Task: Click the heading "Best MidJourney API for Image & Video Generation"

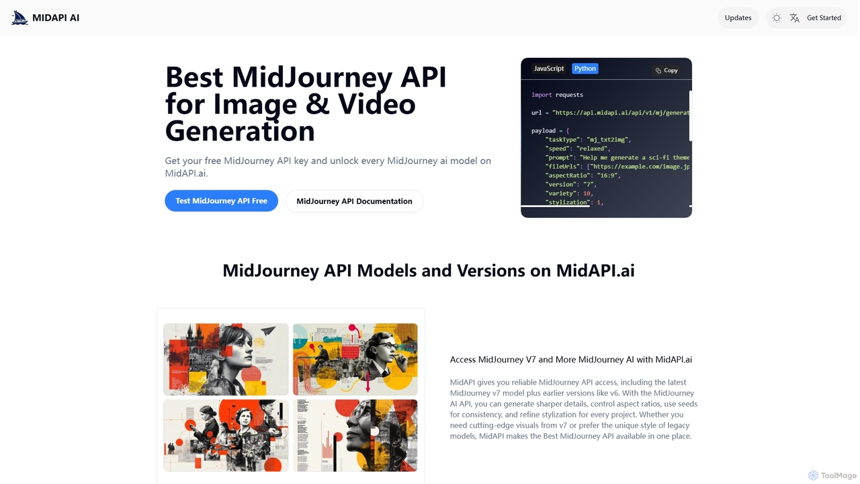Action: tap(306, 104)
